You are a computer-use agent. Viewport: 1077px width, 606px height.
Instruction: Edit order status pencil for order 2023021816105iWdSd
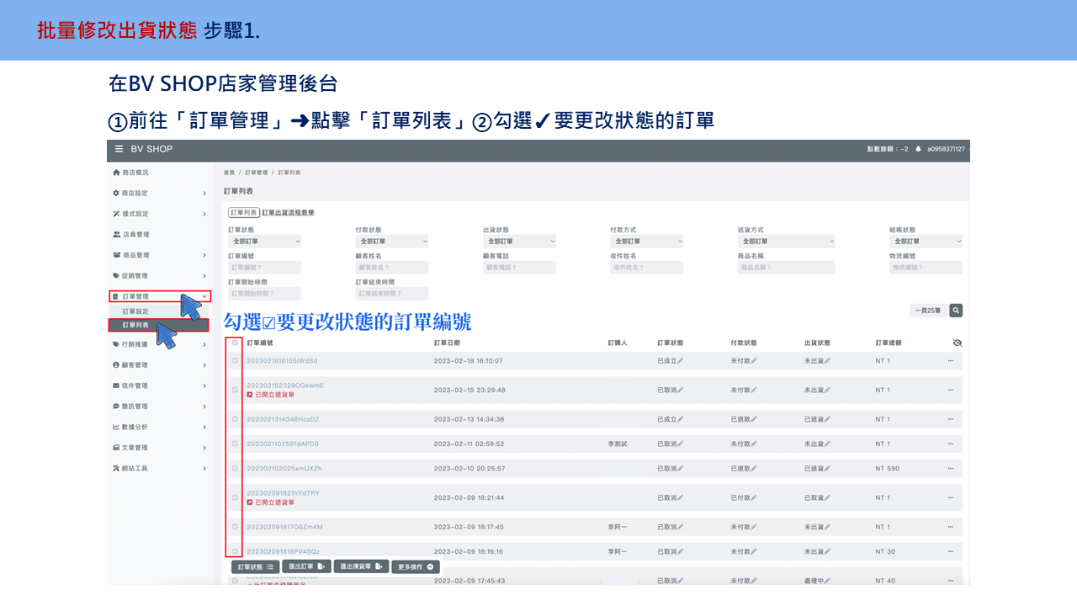(x=681, y=361)
